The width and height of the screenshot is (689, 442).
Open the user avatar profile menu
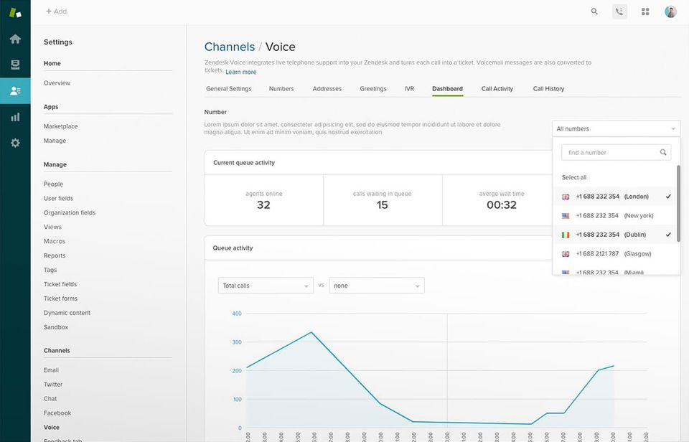670,12
